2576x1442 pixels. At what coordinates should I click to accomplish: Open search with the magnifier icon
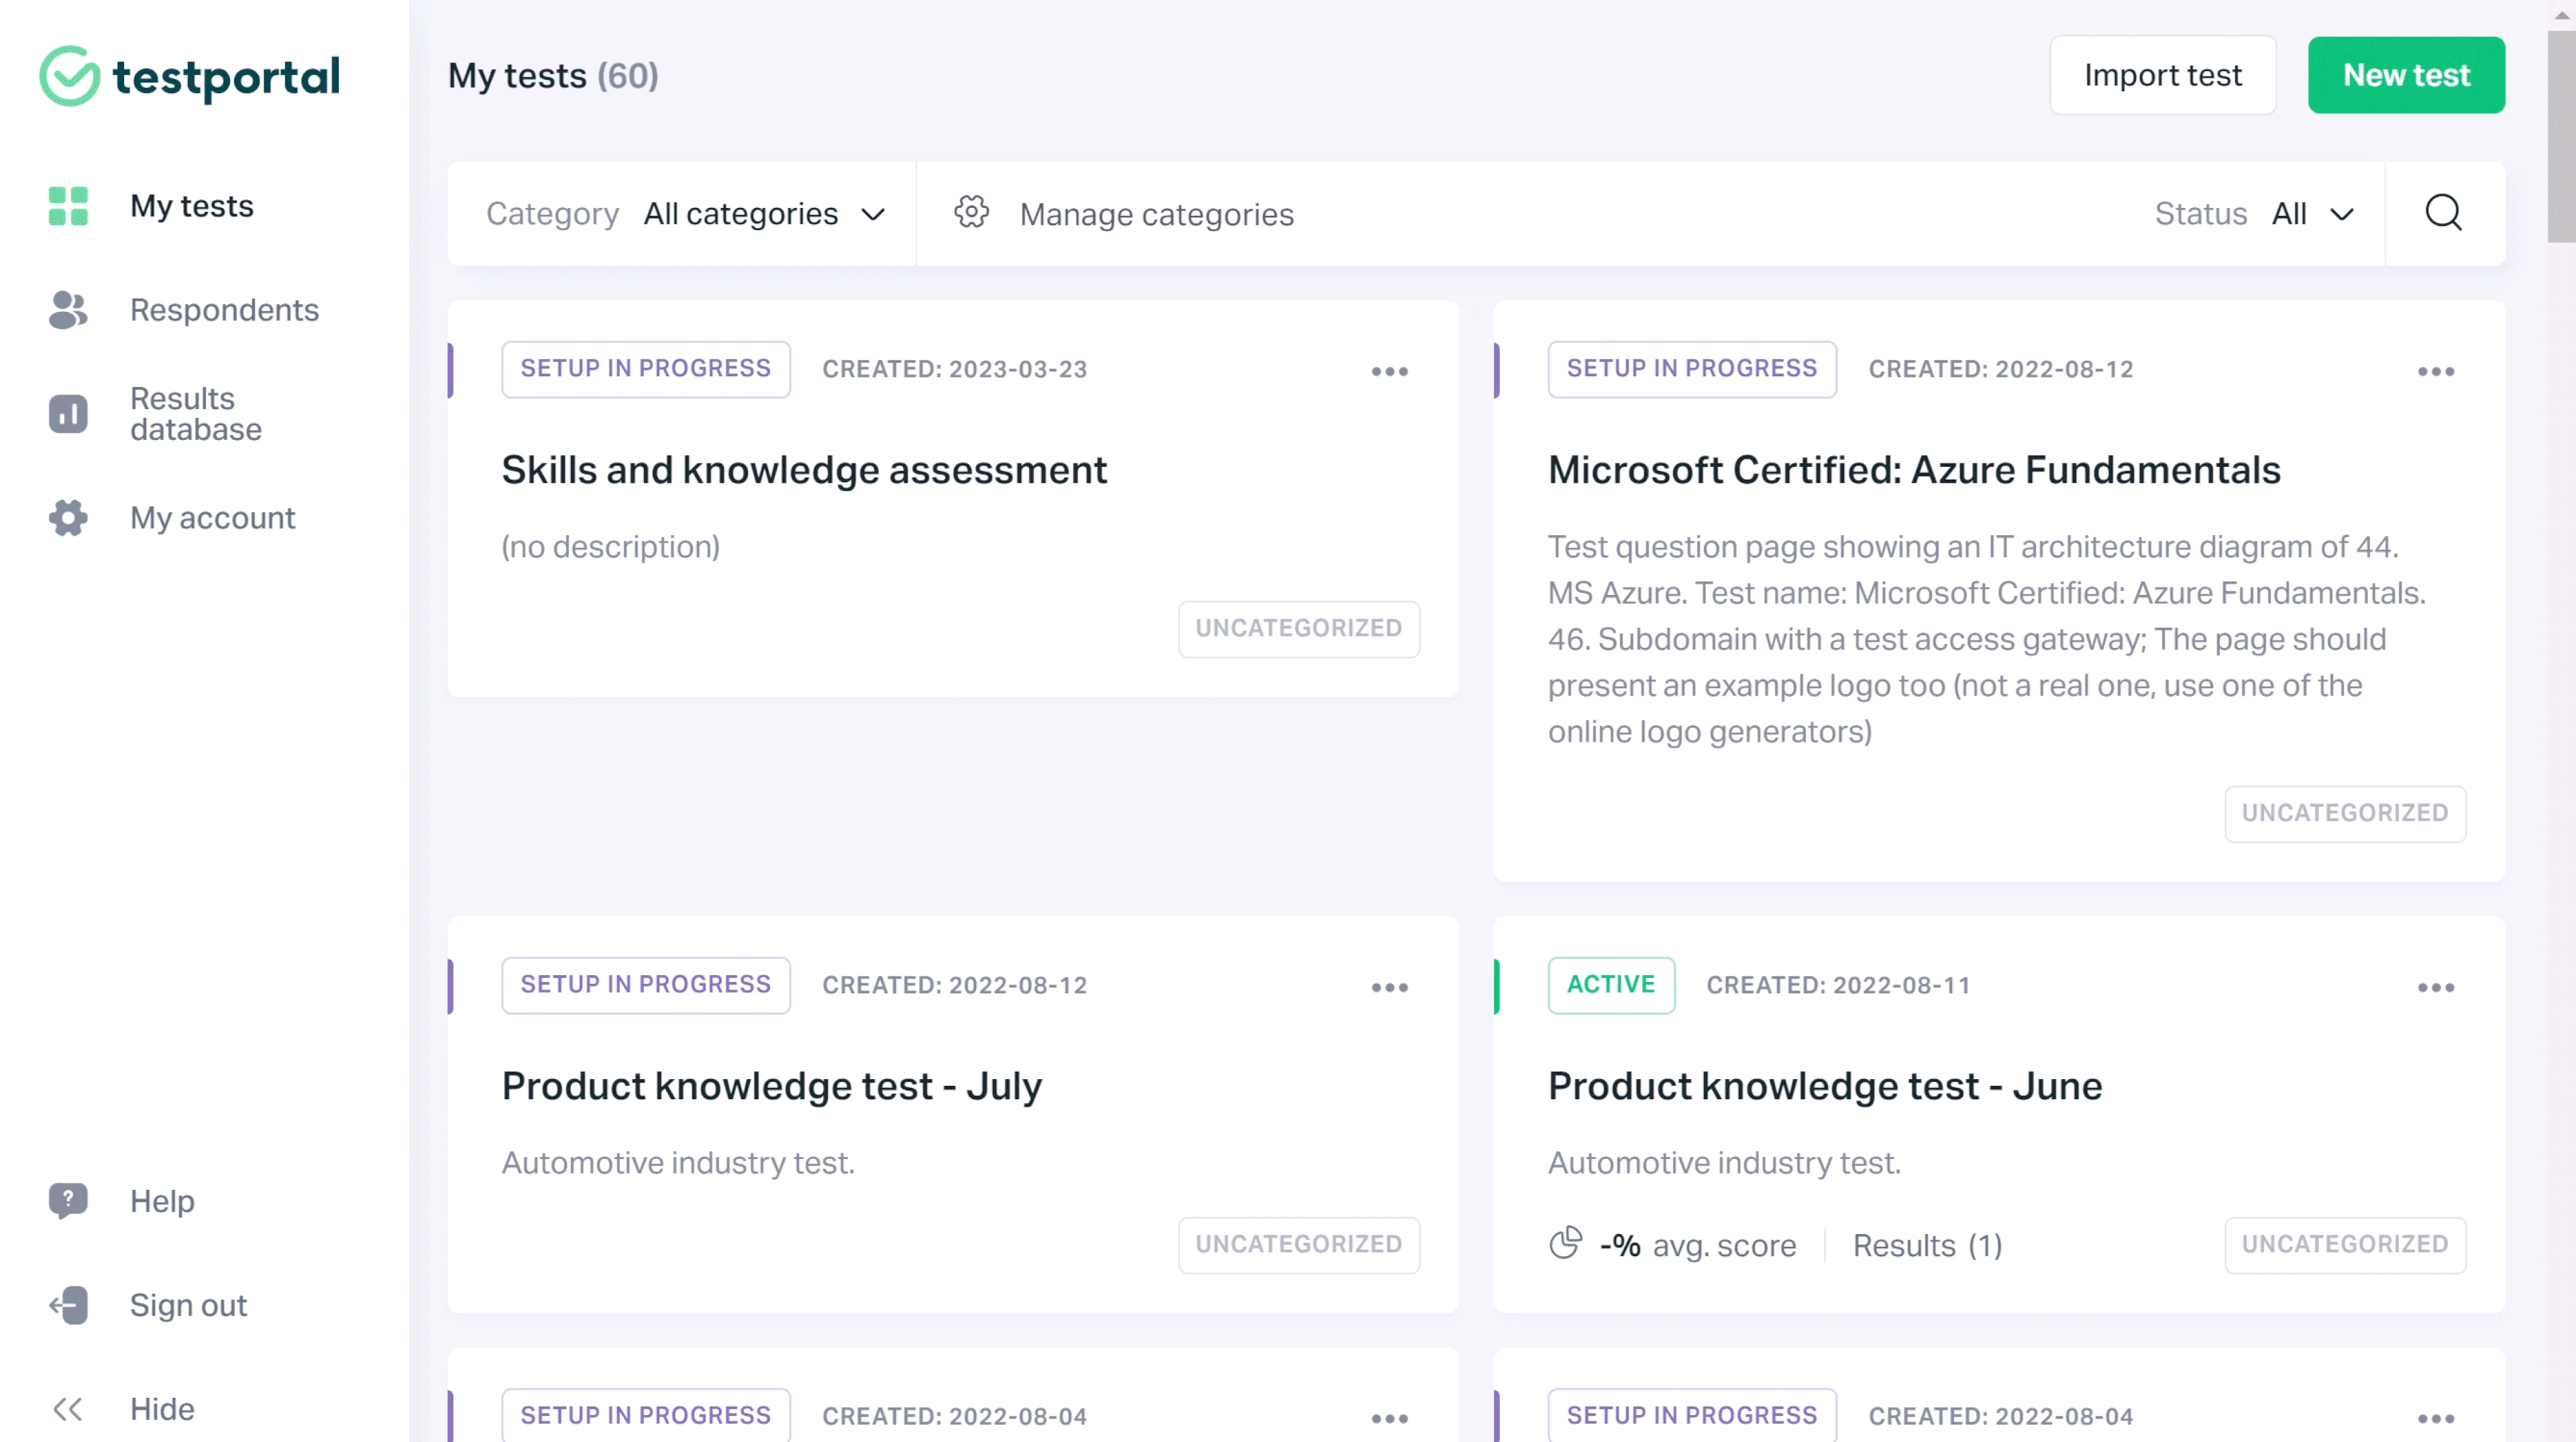coord(2443,213)
